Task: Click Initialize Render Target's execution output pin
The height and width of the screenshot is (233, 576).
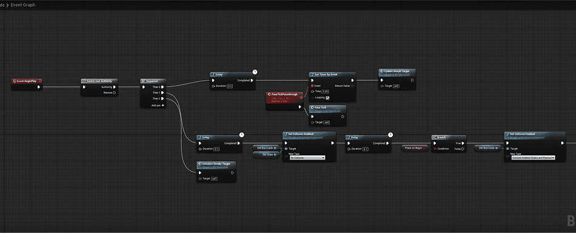Action: [233, 173]
